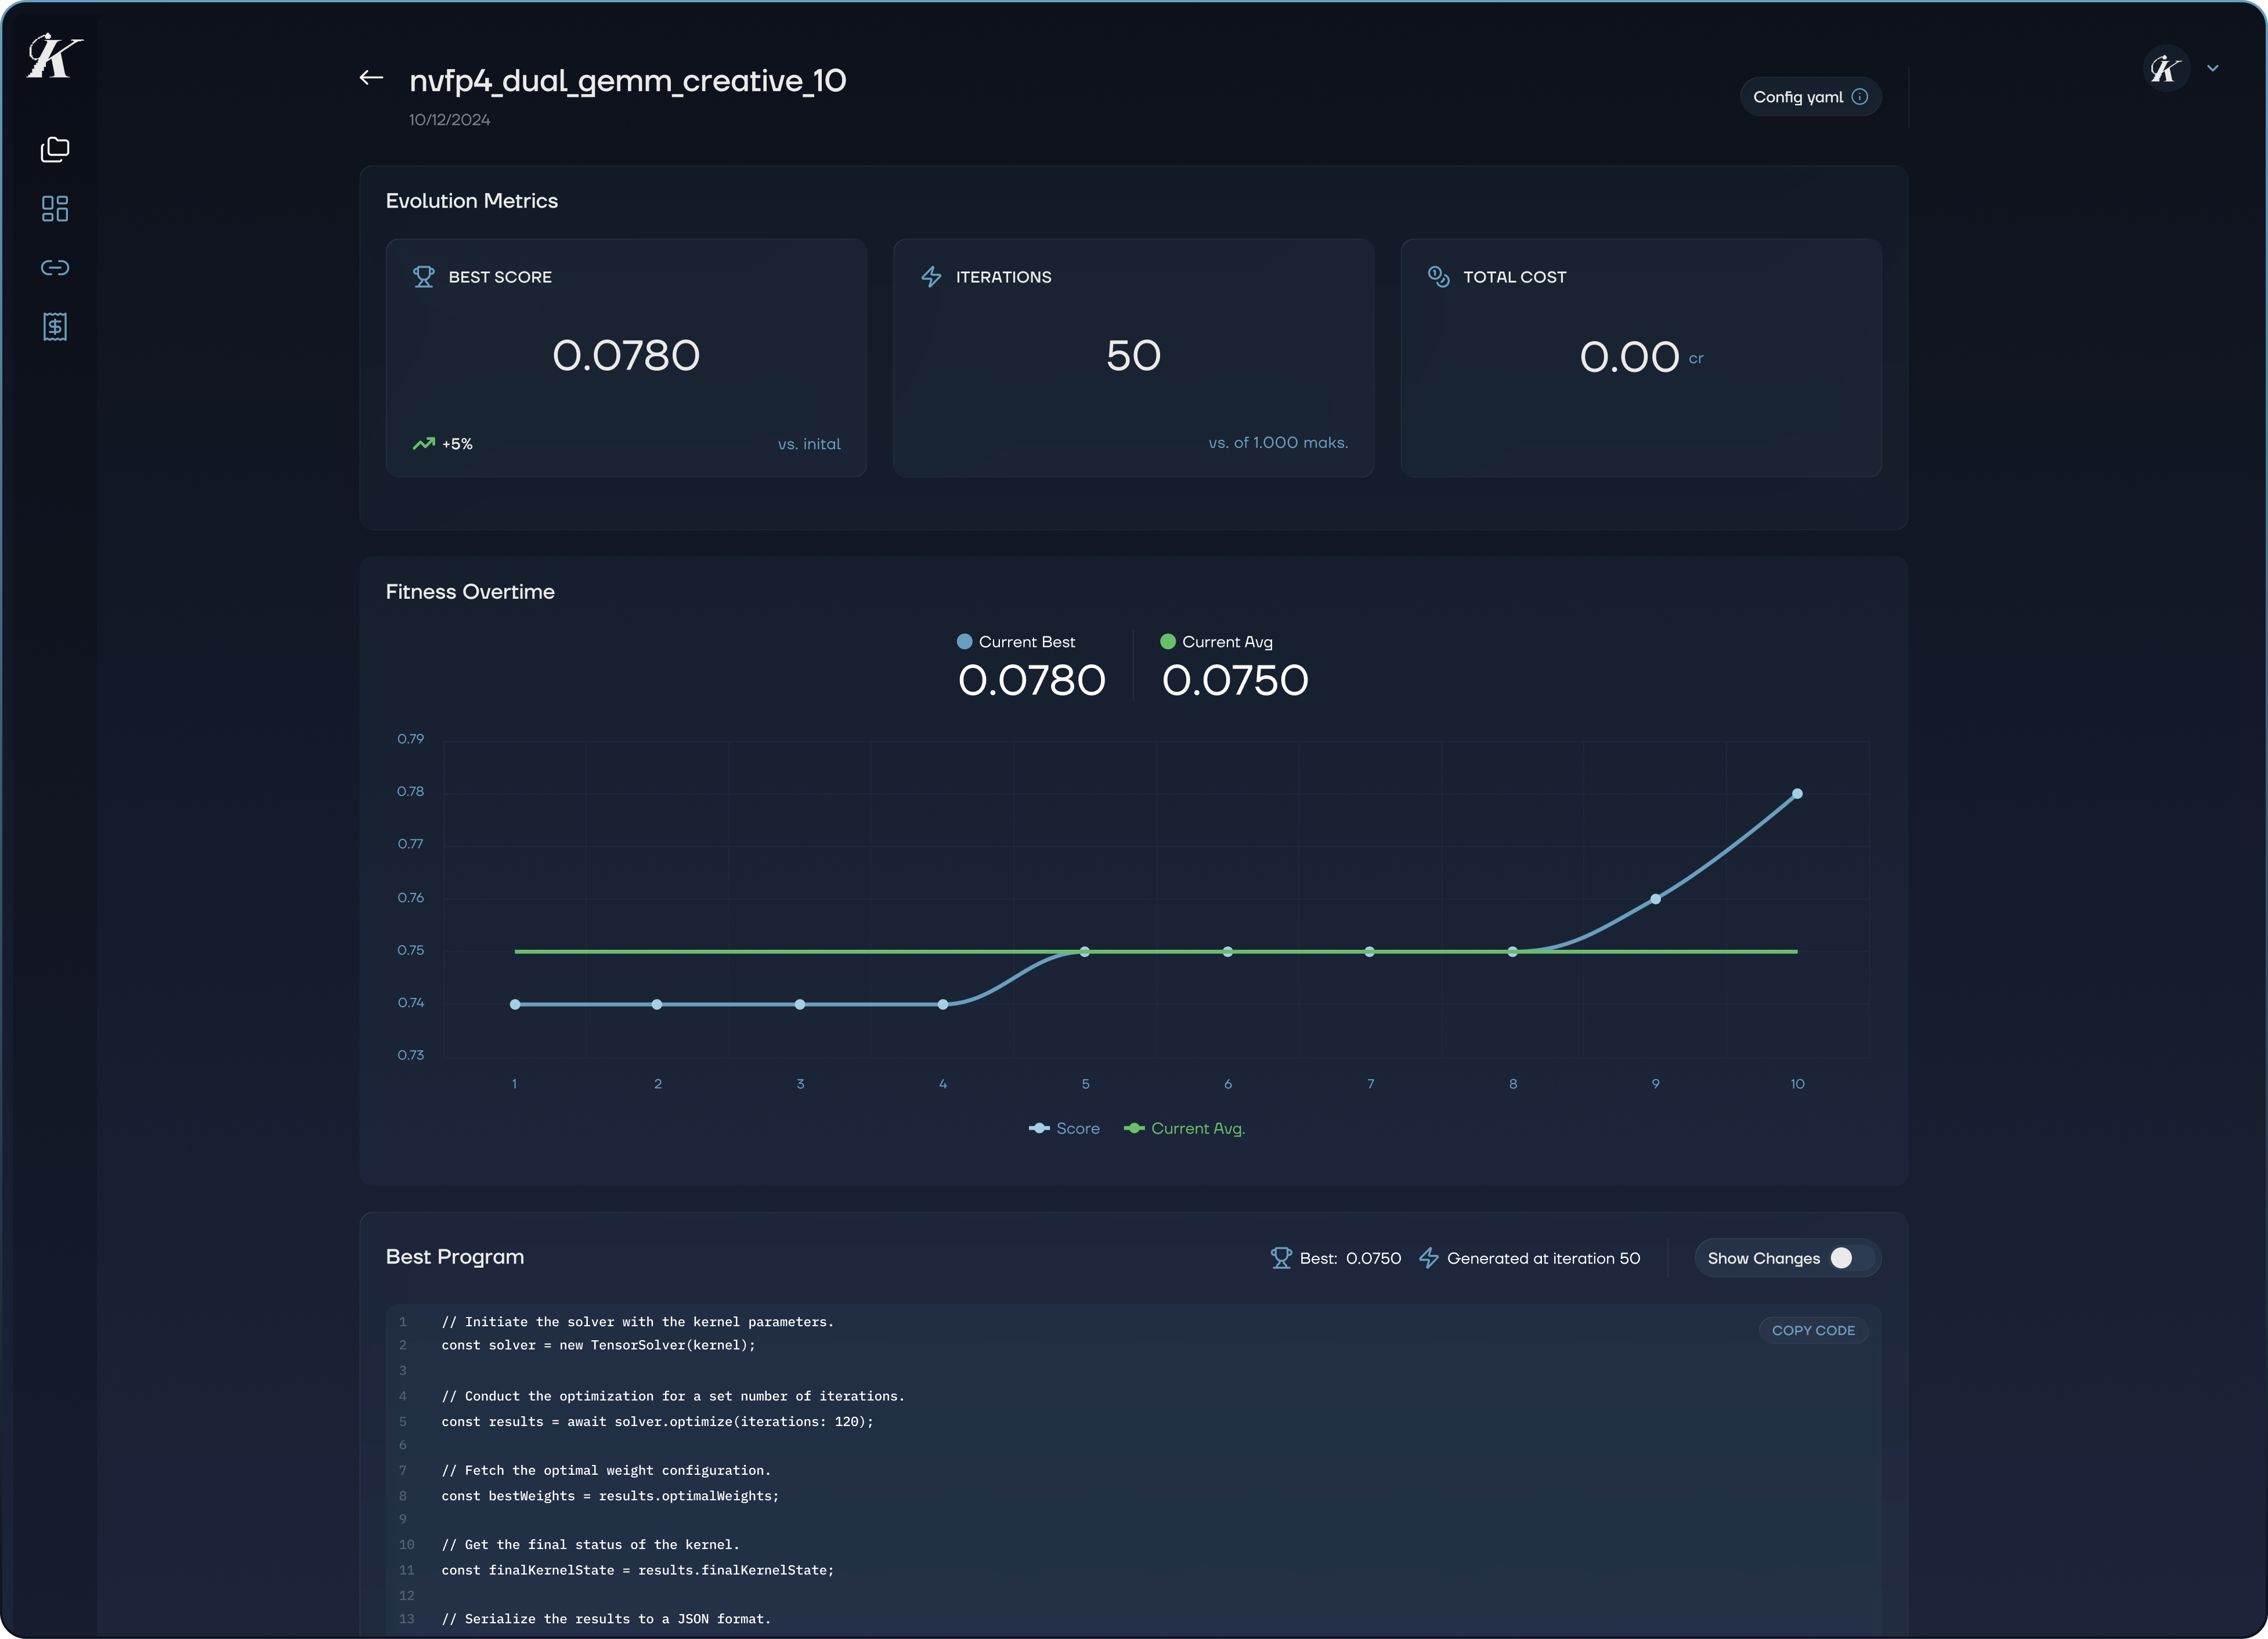This screenshot has height=1639, width=2268.
Task: Go back using the left arrow
Action: tap(371, 78)
